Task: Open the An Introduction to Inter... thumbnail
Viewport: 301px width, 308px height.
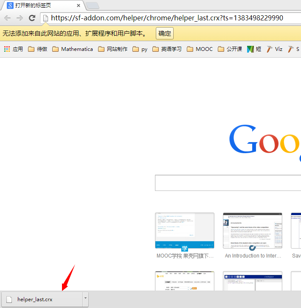Action: pyautogui.click(x=253, y=231)
